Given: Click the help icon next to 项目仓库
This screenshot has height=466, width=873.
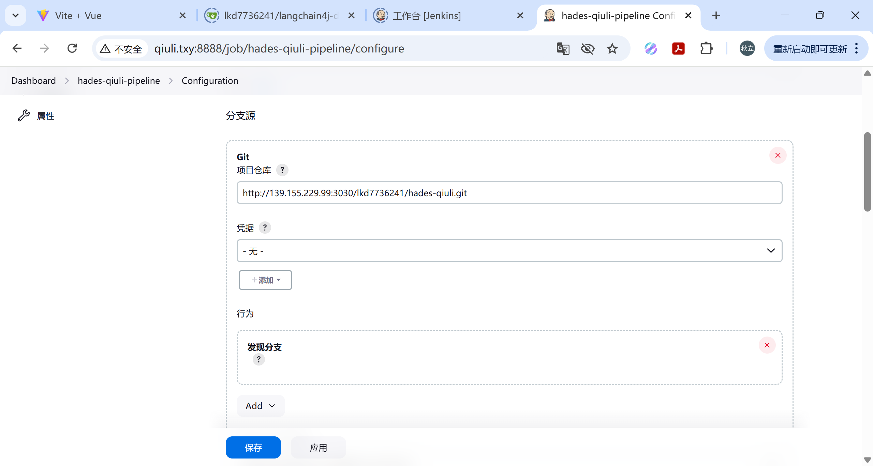Looking at the screenshot, I should (282, 170).
